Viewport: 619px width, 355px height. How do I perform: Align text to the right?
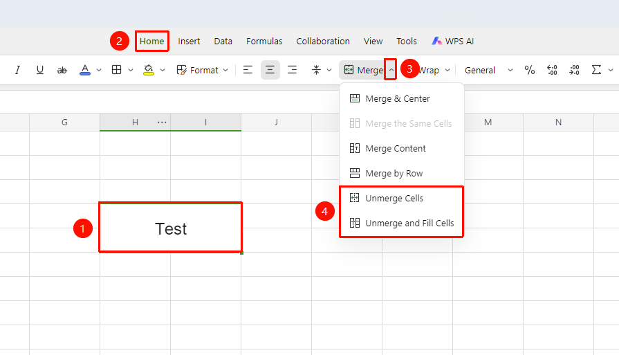pos(292,71)
